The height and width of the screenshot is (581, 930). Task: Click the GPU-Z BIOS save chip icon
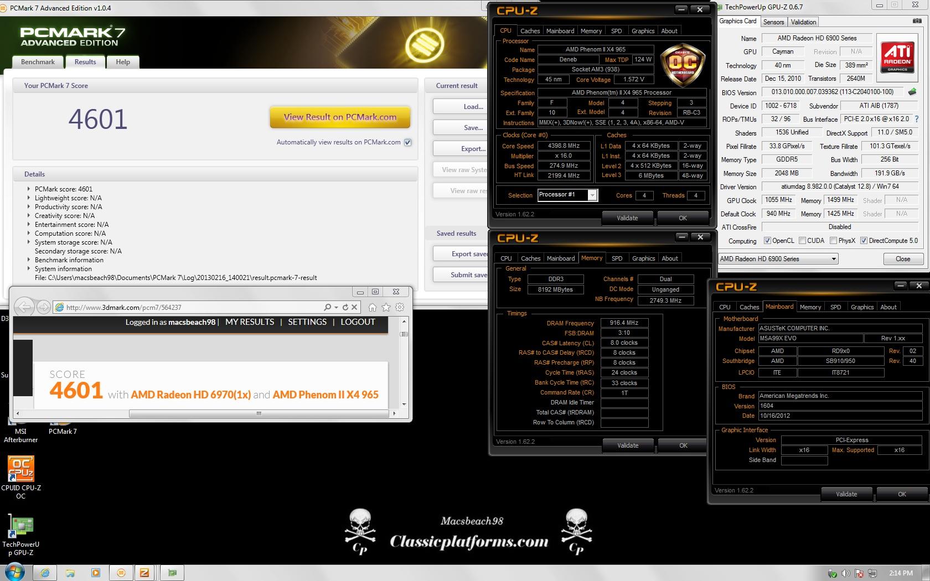(912, 92)
